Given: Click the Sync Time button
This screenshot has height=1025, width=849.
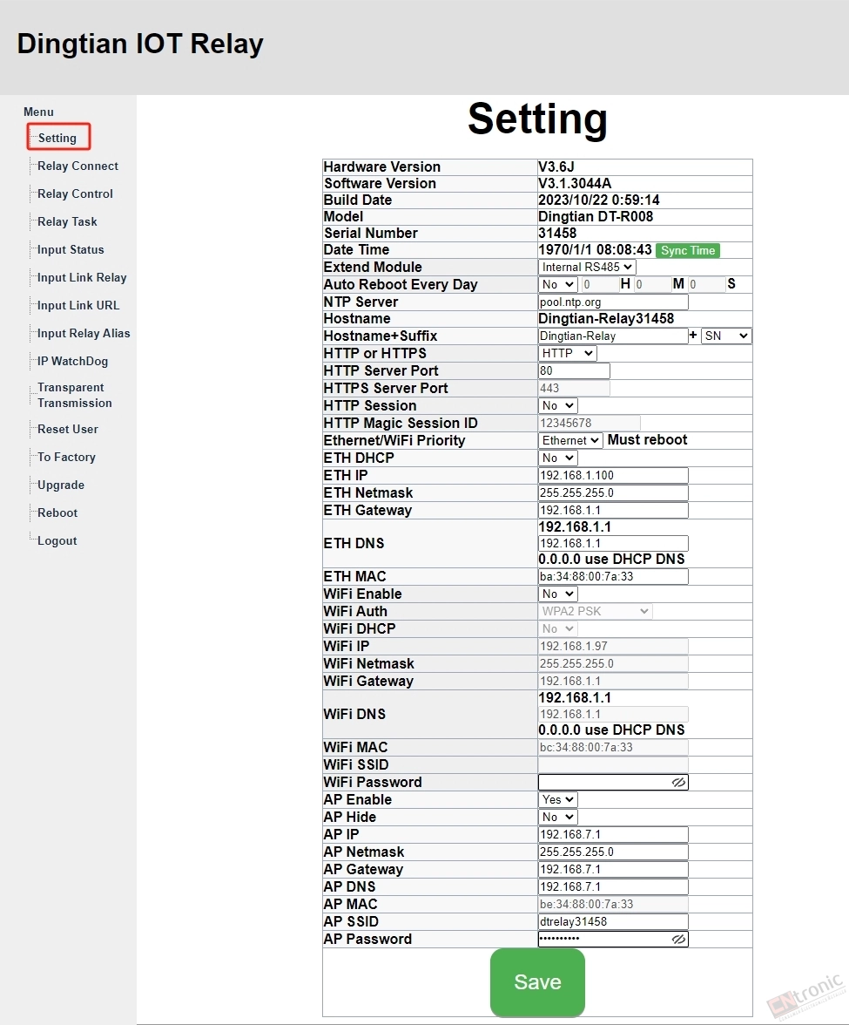Looking at the screenshot, I should tap(688, 250).
